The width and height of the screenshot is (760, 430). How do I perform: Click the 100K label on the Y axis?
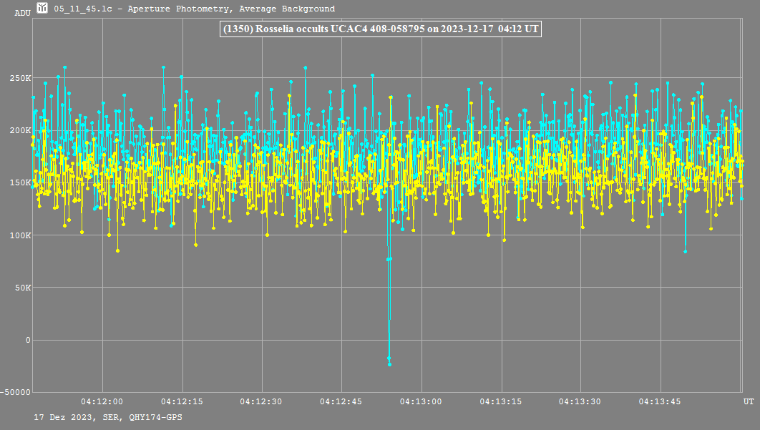pos(21,235)
